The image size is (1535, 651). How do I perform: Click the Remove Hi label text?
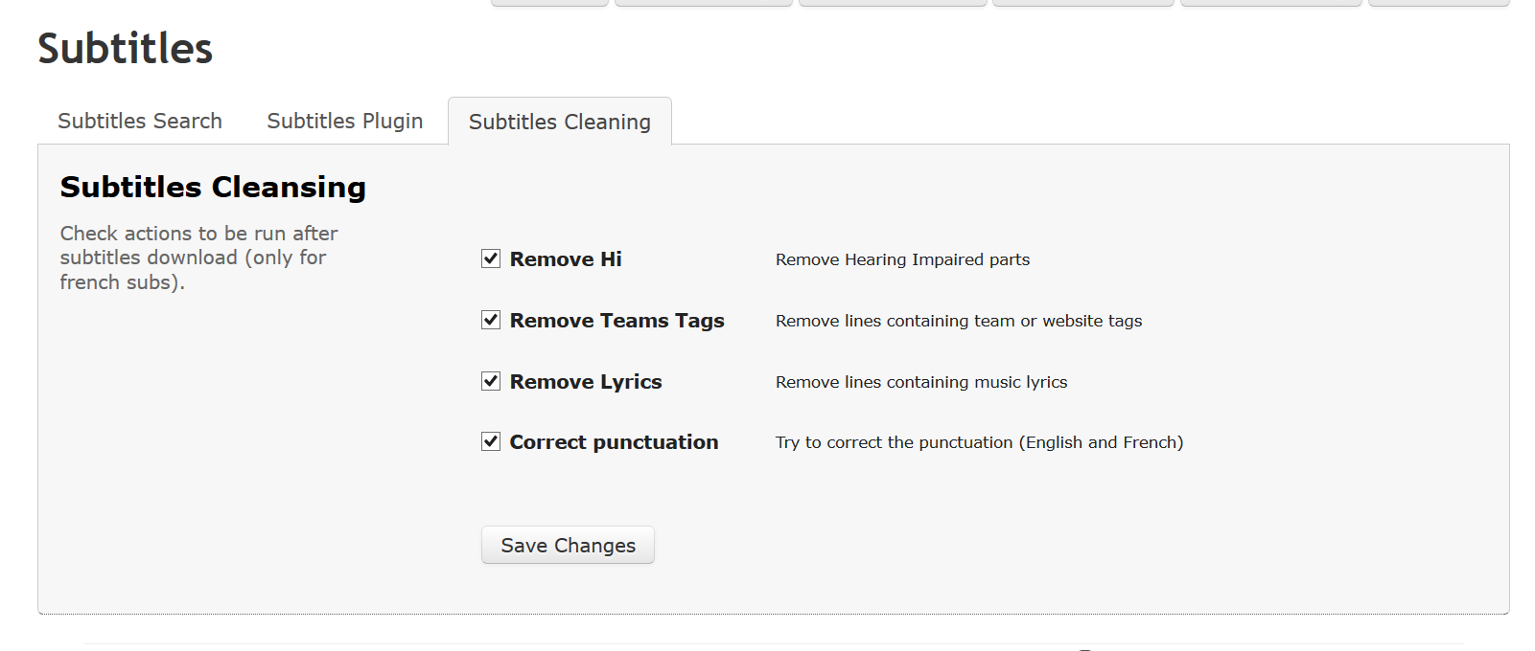click(566, 259)
